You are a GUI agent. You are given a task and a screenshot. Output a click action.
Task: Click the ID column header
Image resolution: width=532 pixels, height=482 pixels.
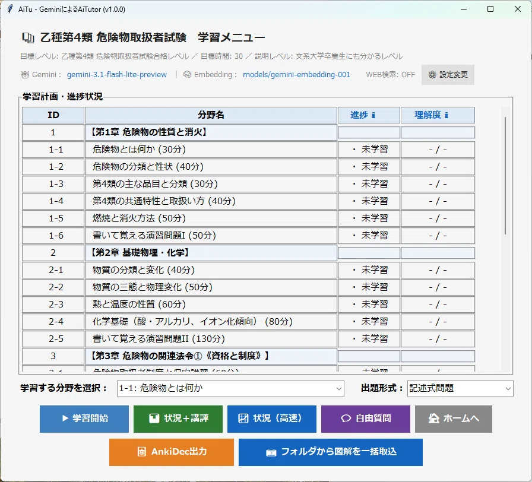pyautogui.click(x=53, y=115)
